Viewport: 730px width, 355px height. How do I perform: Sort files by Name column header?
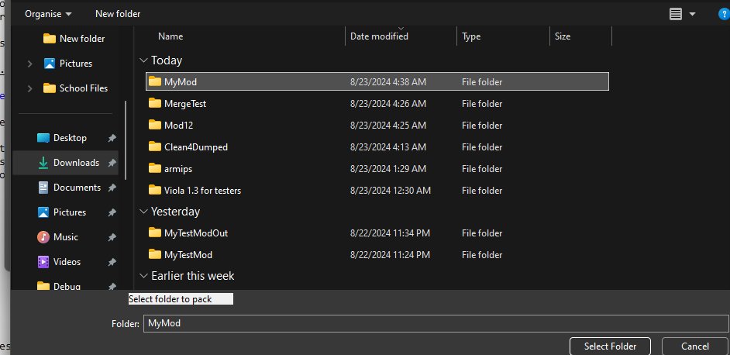tap(170, 36)
